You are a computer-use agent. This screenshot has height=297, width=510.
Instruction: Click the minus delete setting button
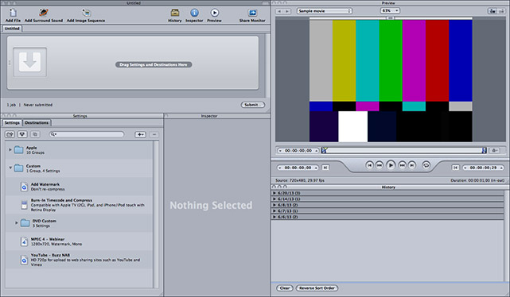(154, 134)
